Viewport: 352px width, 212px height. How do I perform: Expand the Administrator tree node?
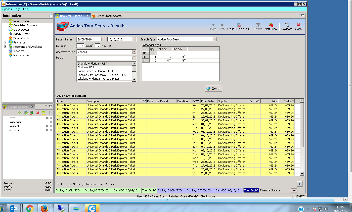pos(5,34)
